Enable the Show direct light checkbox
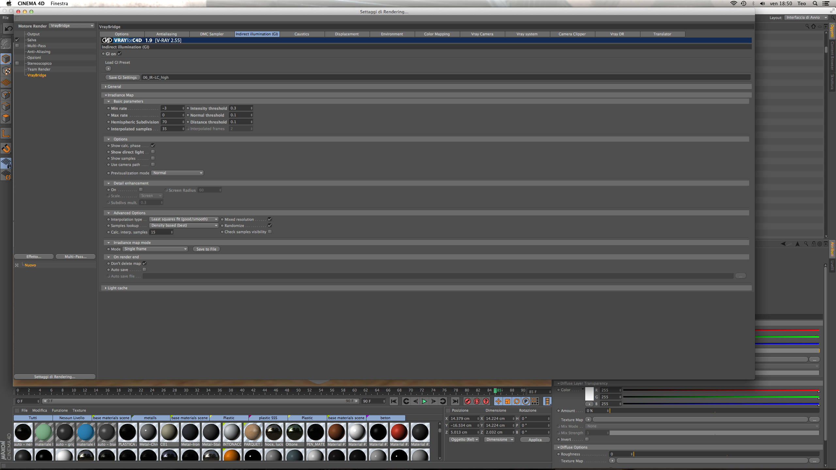 click(153, 152)
